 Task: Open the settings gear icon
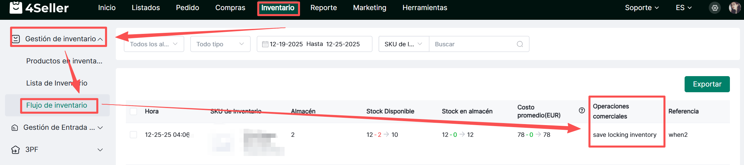(715, 8)
